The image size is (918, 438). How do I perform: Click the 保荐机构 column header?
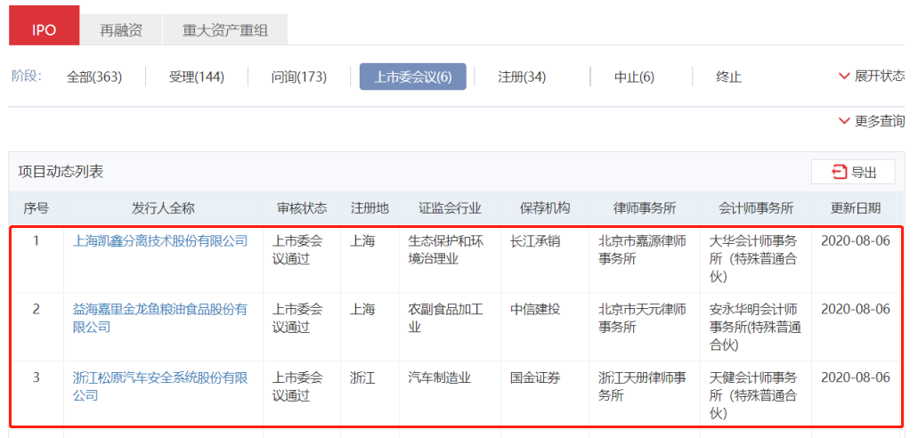pyautogui.click(x=545, y=208)
